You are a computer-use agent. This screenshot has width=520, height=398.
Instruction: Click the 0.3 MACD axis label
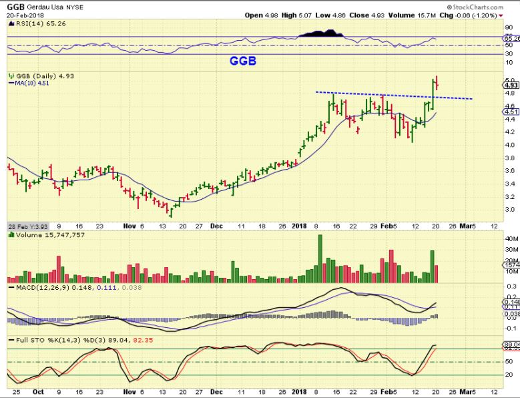pos(511,286)
